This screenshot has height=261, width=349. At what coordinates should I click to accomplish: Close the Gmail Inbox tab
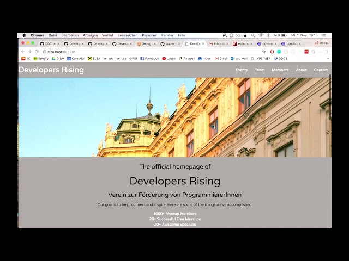[227, 44]
